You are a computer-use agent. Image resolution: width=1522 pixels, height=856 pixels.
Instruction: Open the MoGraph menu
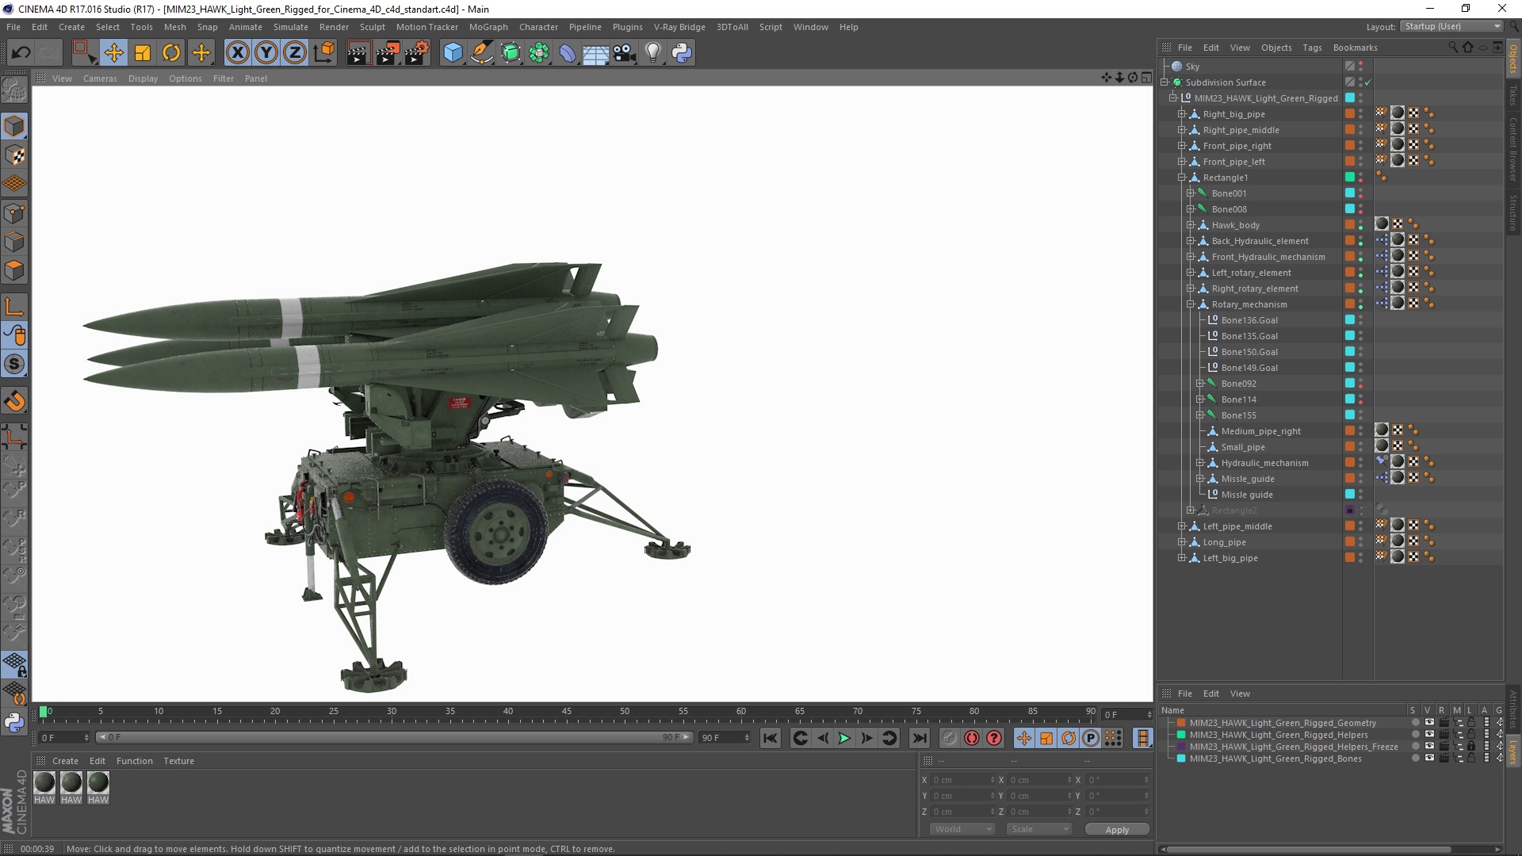pyautogui.click(x=488, y=27)
